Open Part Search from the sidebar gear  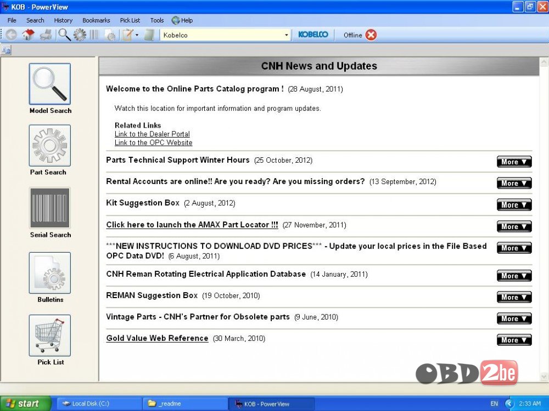tap(50, 145)
